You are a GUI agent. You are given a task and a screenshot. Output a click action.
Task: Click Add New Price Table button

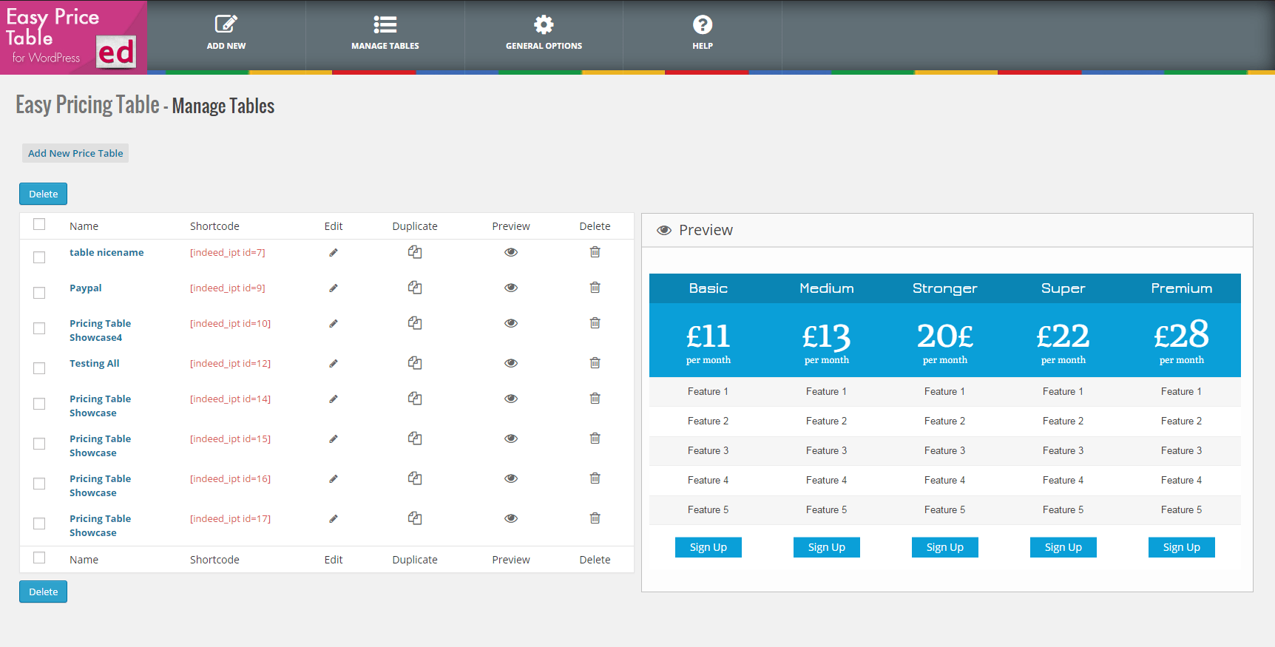[75, 153]
